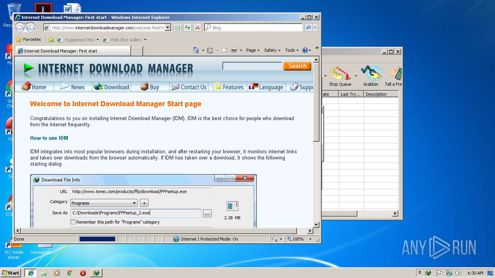Refresh the page using the green arrows icon
The image size is (495, 278).
click(188, 27)
